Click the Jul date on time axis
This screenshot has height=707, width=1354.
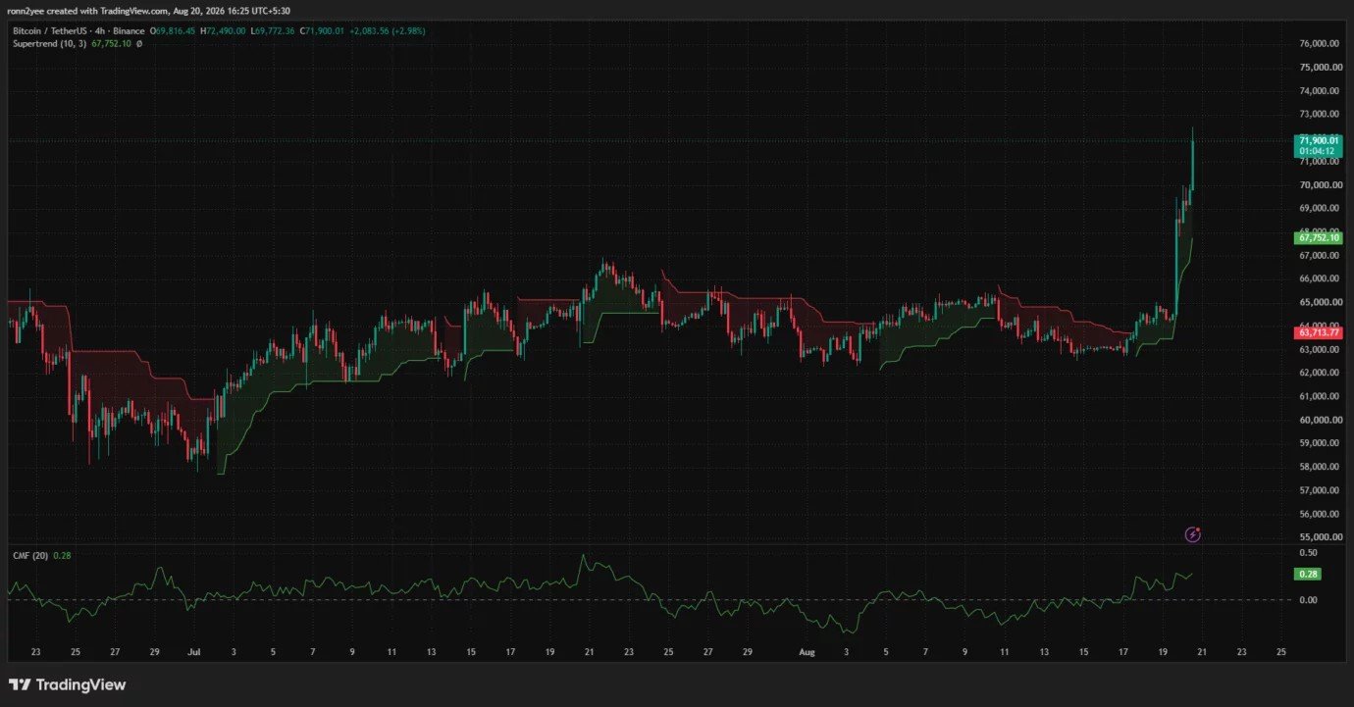[x=193, y=651]
